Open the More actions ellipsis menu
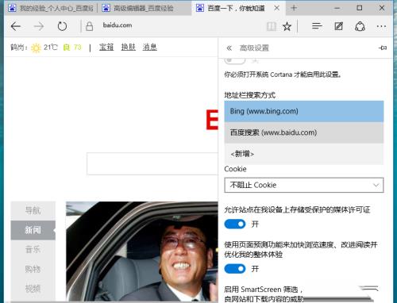The width and height of the screenshot is (397, 303). (x=381, y=26)
